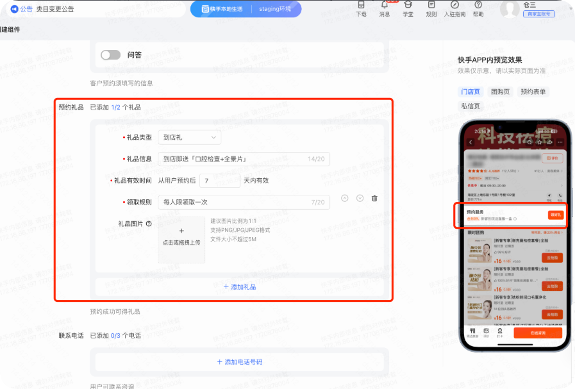Switch to the 私信页 preview tab
This screenshot has width=575, height=389.
(x=471, y=106)
